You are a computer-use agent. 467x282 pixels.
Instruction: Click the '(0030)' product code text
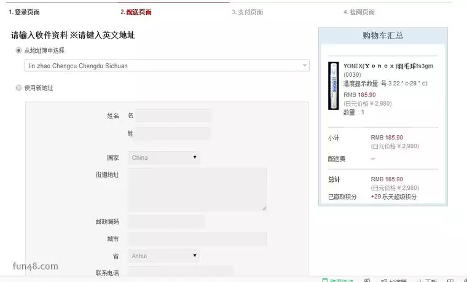pos(352,75)
